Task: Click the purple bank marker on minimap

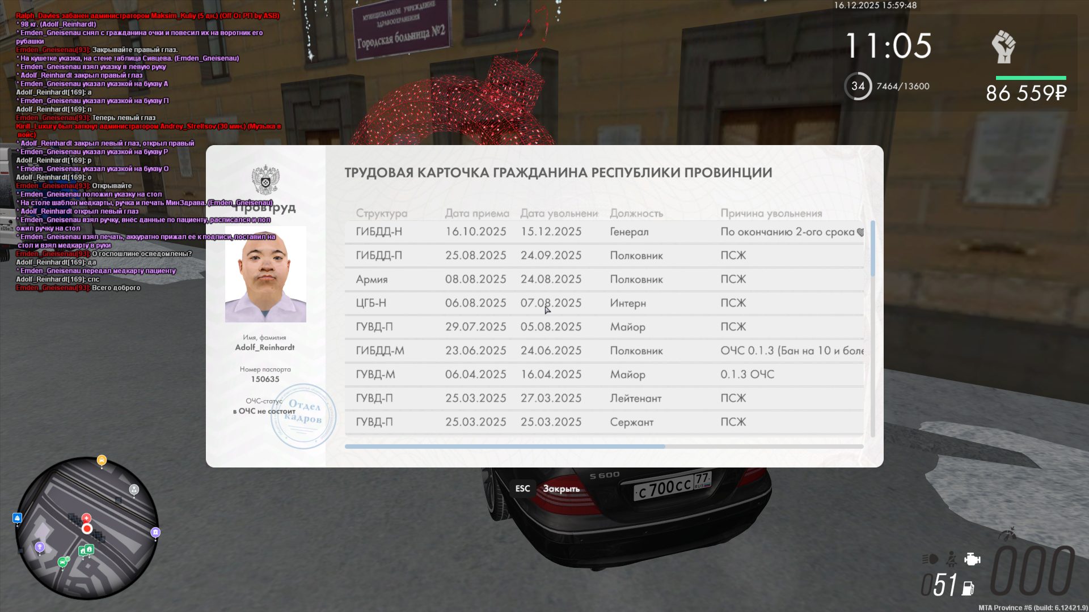Action: pos(155,532)
